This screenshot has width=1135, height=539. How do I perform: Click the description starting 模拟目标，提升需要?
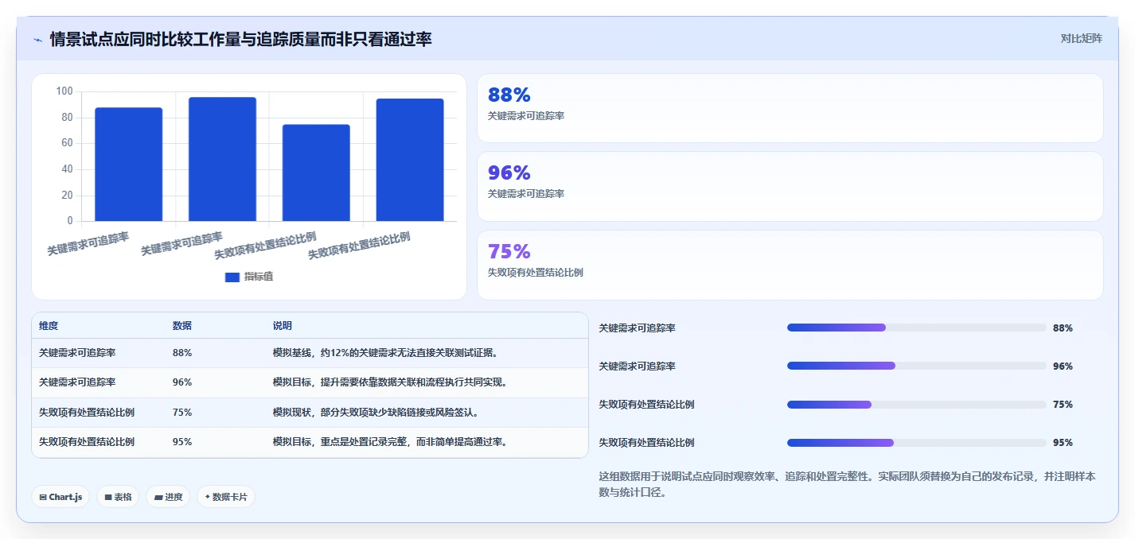(x=391, y=382)
